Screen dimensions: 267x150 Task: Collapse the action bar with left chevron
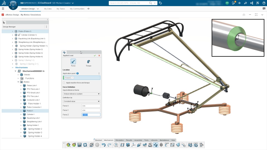tap(64, 143)
